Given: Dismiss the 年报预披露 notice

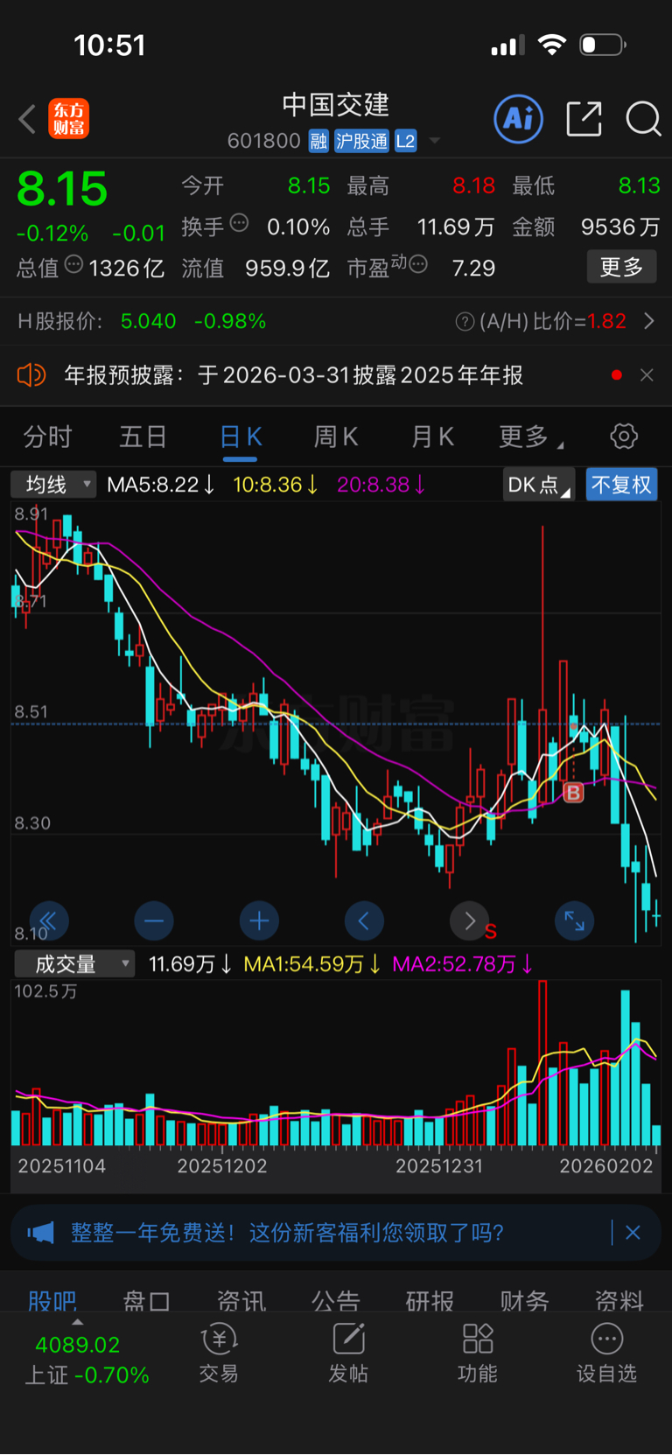Looking at the screenshot, I should click(647, 375).
